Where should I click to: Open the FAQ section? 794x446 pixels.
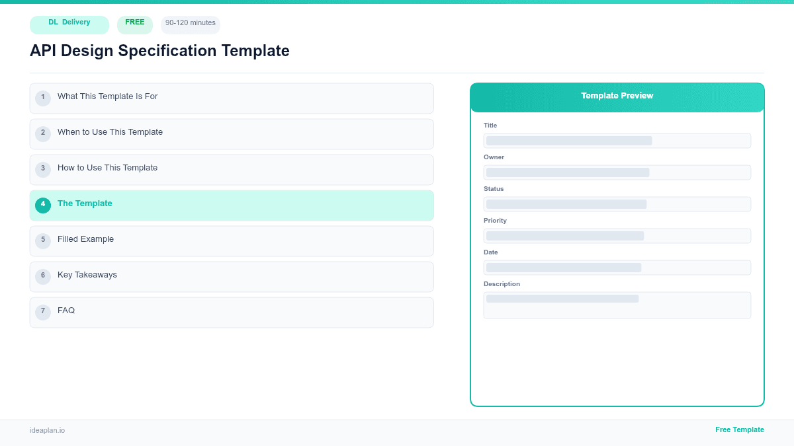(66, 311)
